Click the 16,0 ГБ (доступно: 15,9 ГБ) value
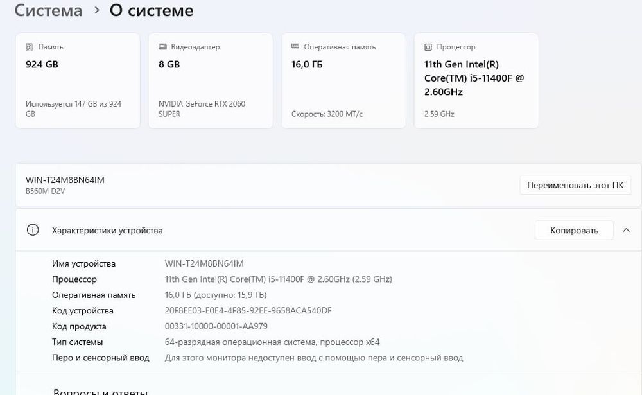 pyautogui.click(x=216, y=295)
